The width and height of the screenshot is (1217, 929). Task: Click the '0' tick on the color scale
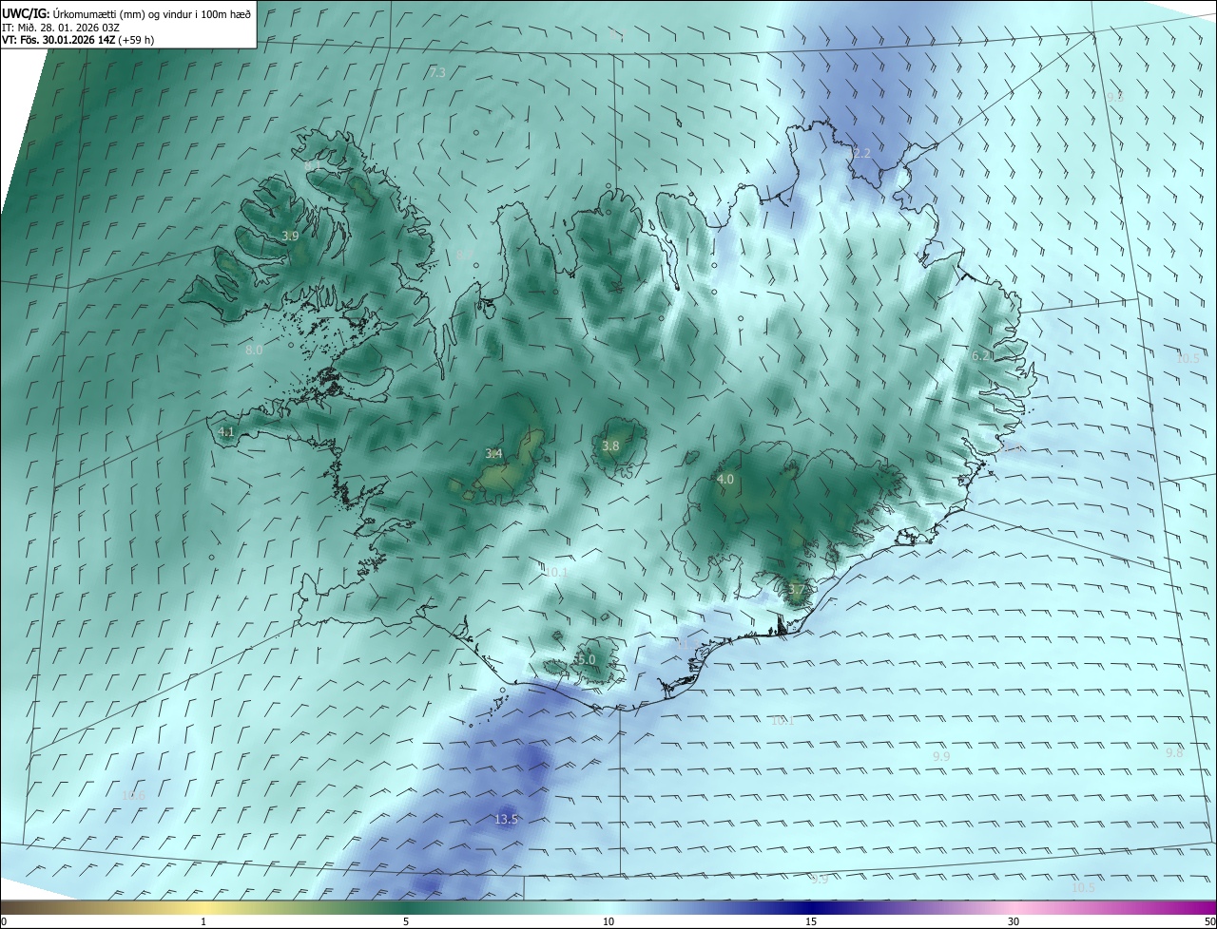click(4, 921)
